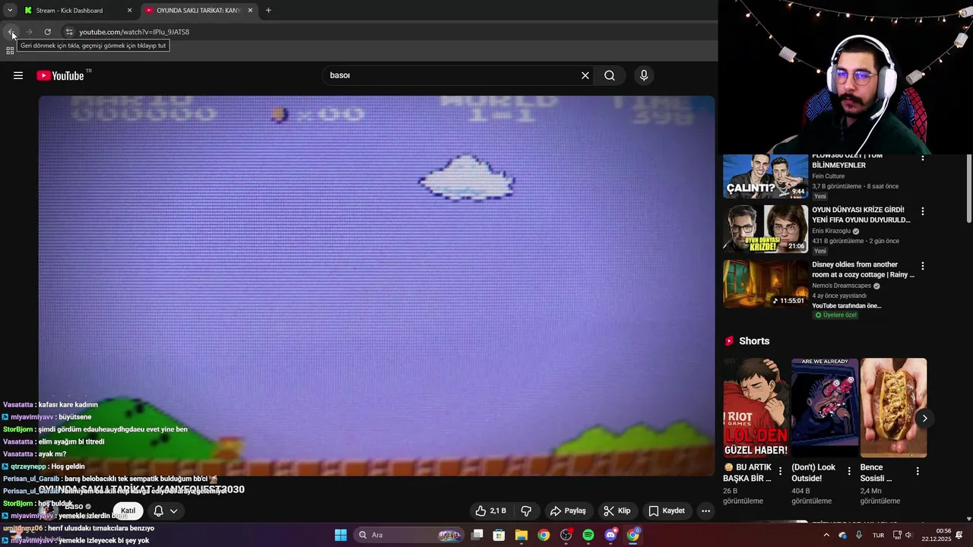Open options for Bence Sosisli short
The height and width of the screenshot is (547, 973).
pyautogui.click(x=918, y=471)
